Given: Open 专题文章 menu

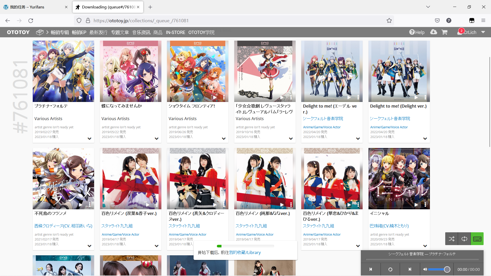Looking at the screenshot, I should (x=120, y=32).
